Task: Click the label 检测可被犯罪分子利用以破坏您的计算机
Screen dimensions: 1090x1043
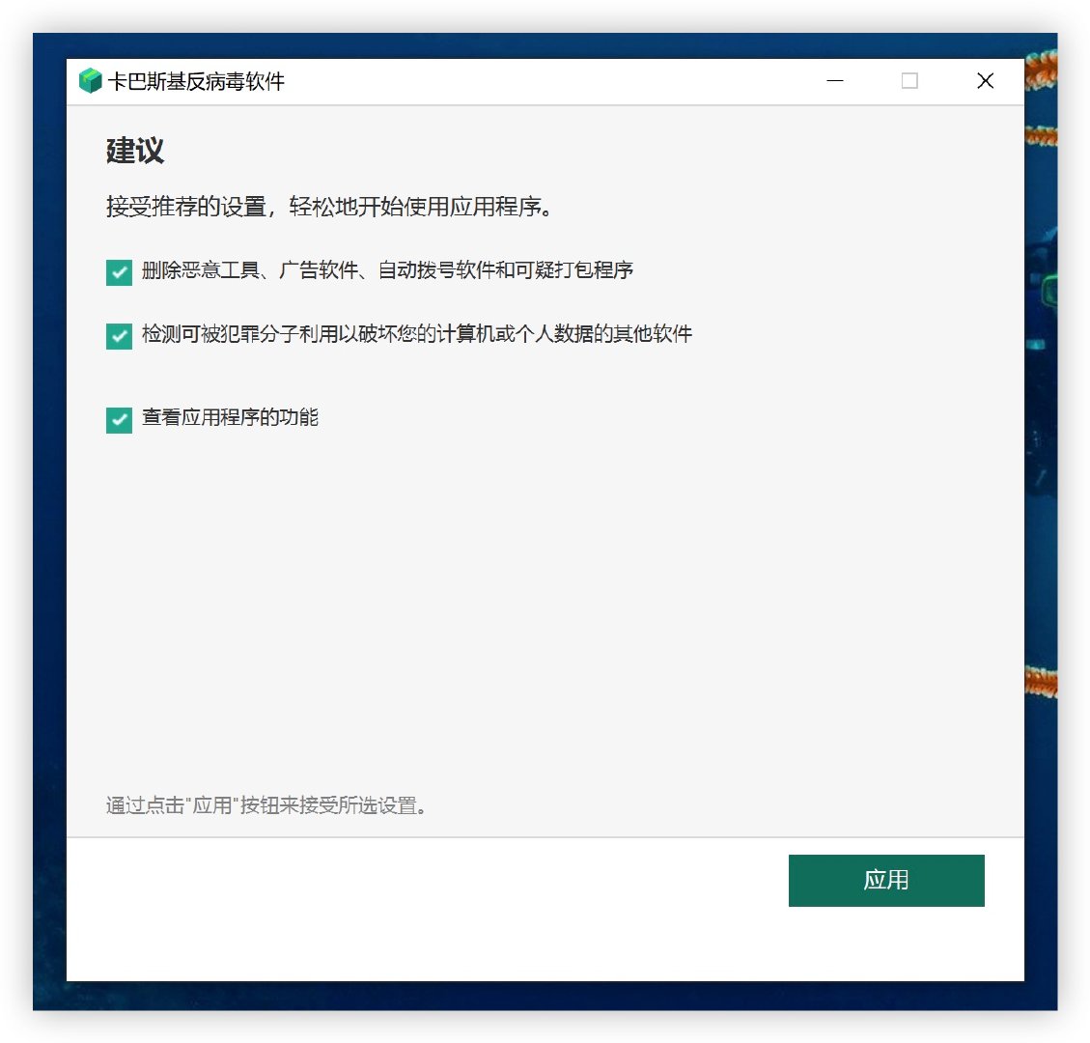Action: point(417,334)
